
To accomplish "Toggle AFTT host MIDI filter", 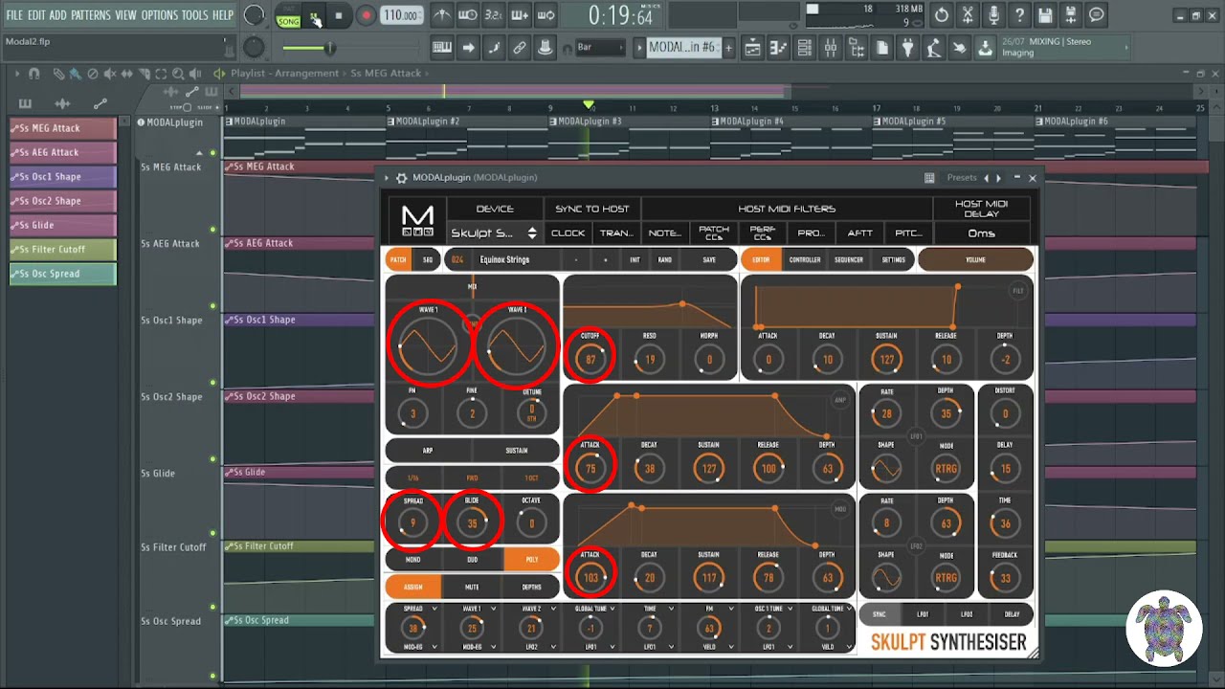I will pyautogui.click(x=859, y=233).
